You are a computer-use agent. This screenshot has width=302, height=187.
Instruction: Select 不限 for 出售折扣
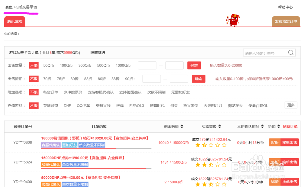34,79
